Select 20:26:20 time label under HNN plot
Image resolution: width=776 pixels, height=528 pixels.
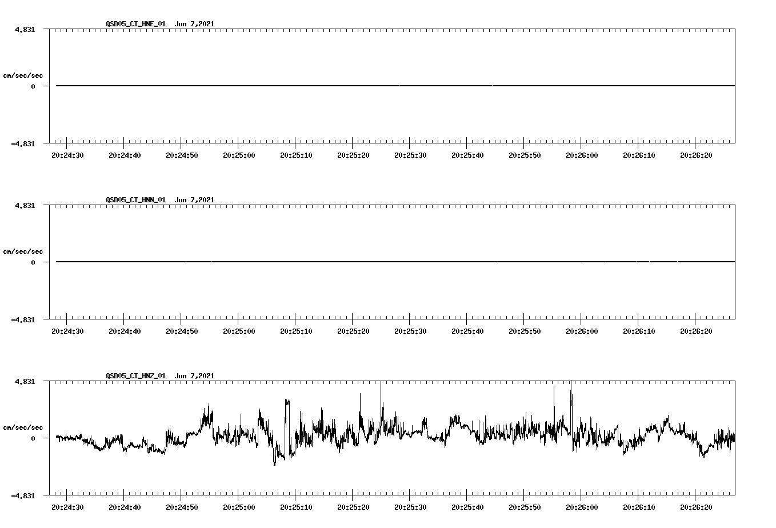point(696,331)
